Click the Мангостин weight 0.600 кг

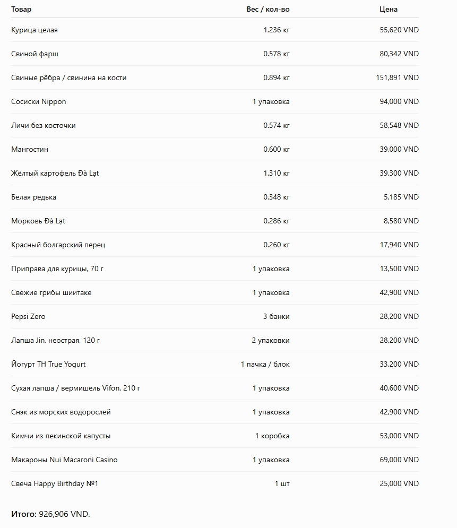(x=277, y=150)
